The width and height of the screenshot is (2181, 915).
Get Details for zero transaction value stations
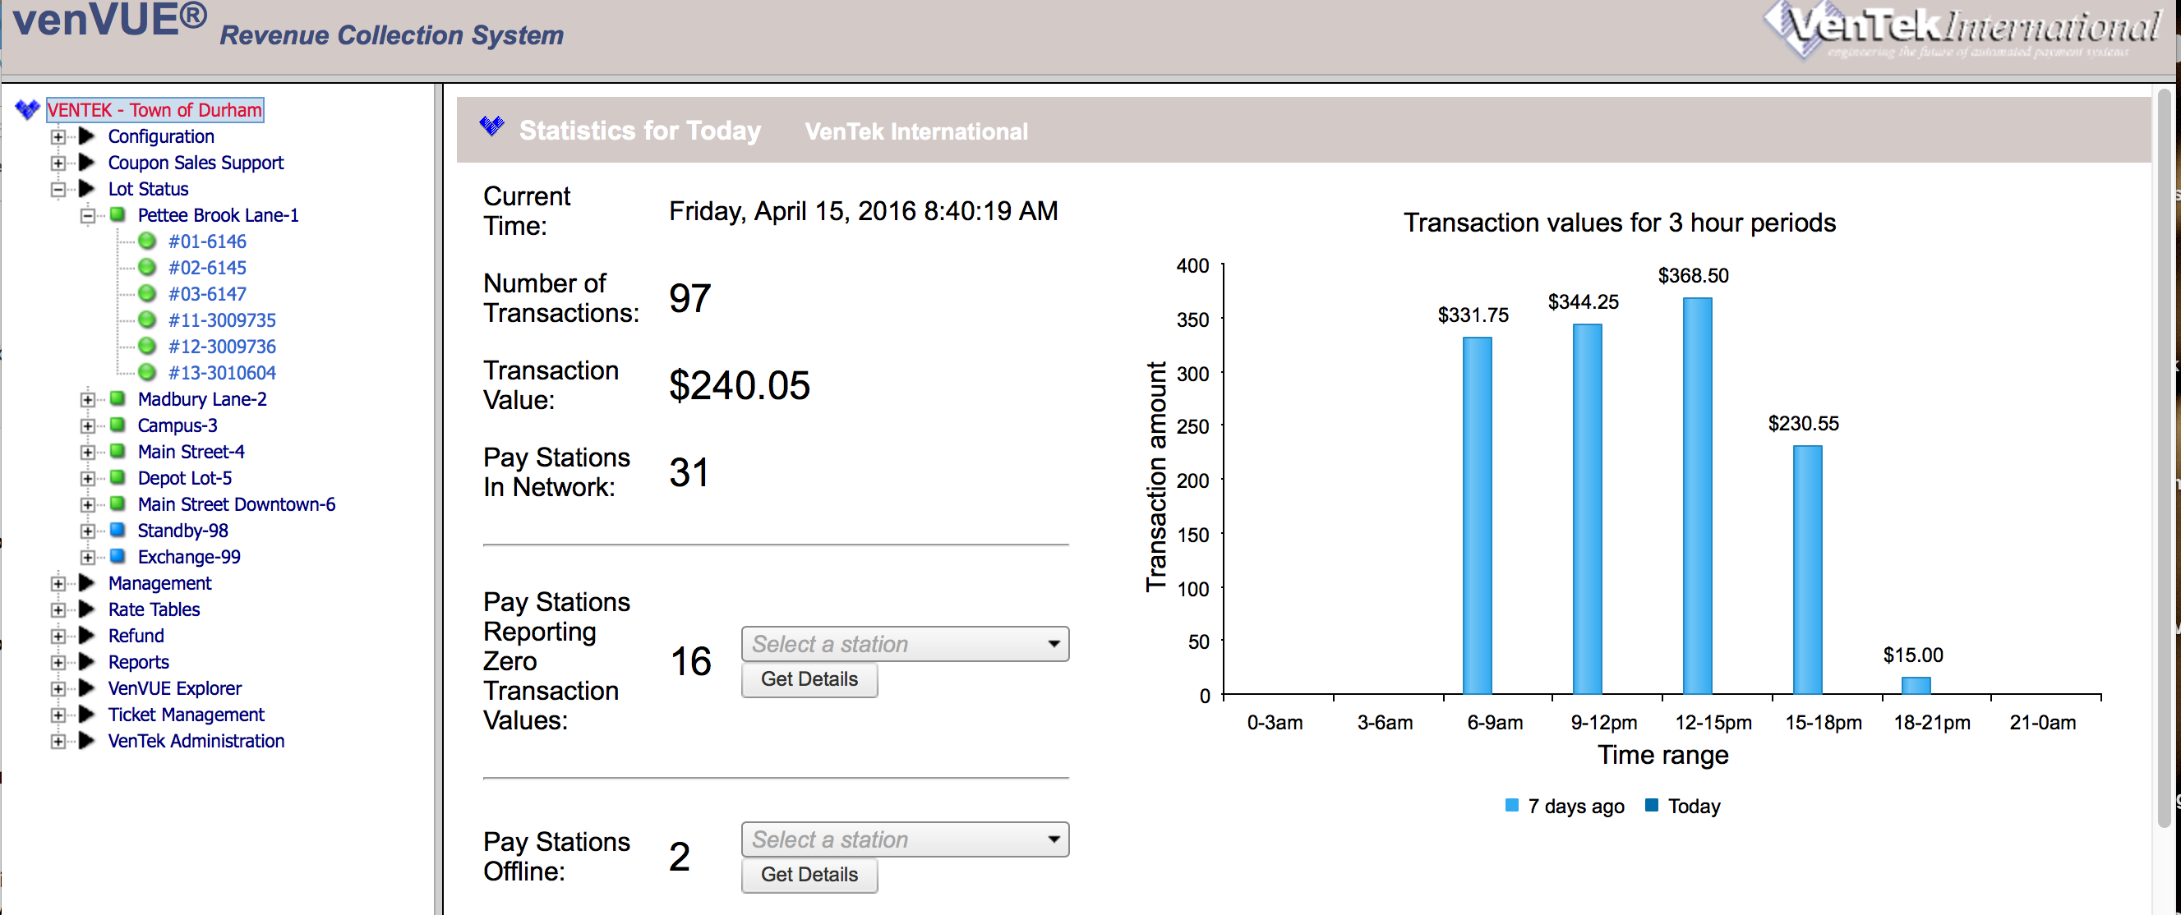point(809,678)
